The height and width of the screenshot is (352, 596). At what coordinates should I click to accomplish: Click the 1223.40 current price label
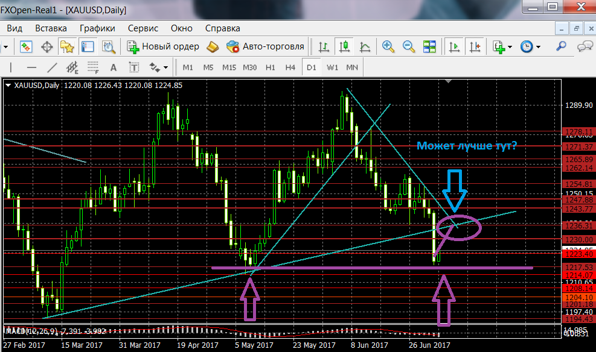(x=578, y=254)
